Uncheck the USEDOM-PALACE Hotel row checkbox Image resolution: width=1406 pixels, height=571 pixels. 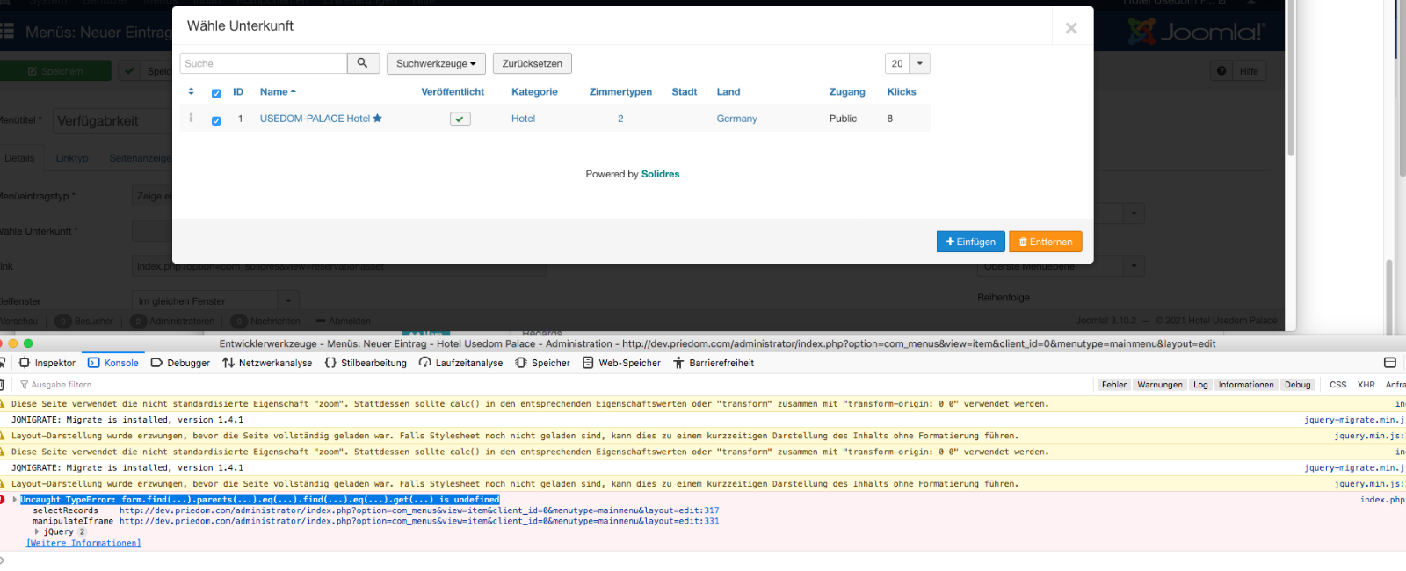[216, 120]
